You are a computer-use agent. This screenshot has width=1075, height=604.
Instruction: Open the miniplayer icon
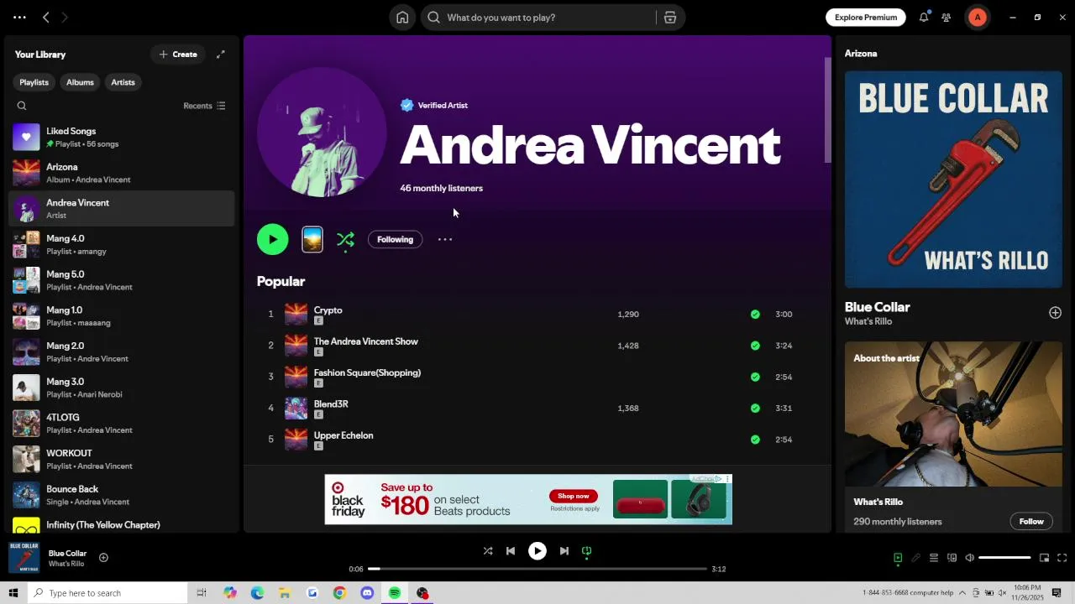(x=1044, y=558)
